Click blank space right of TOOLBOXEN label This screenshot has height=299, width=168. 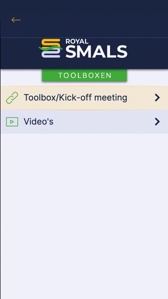147,77
